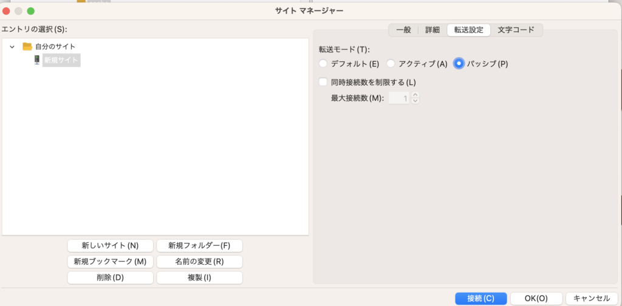Collapse the 自分のサイト tree node
Screen dimensions: 622x306
pos(12,47)
